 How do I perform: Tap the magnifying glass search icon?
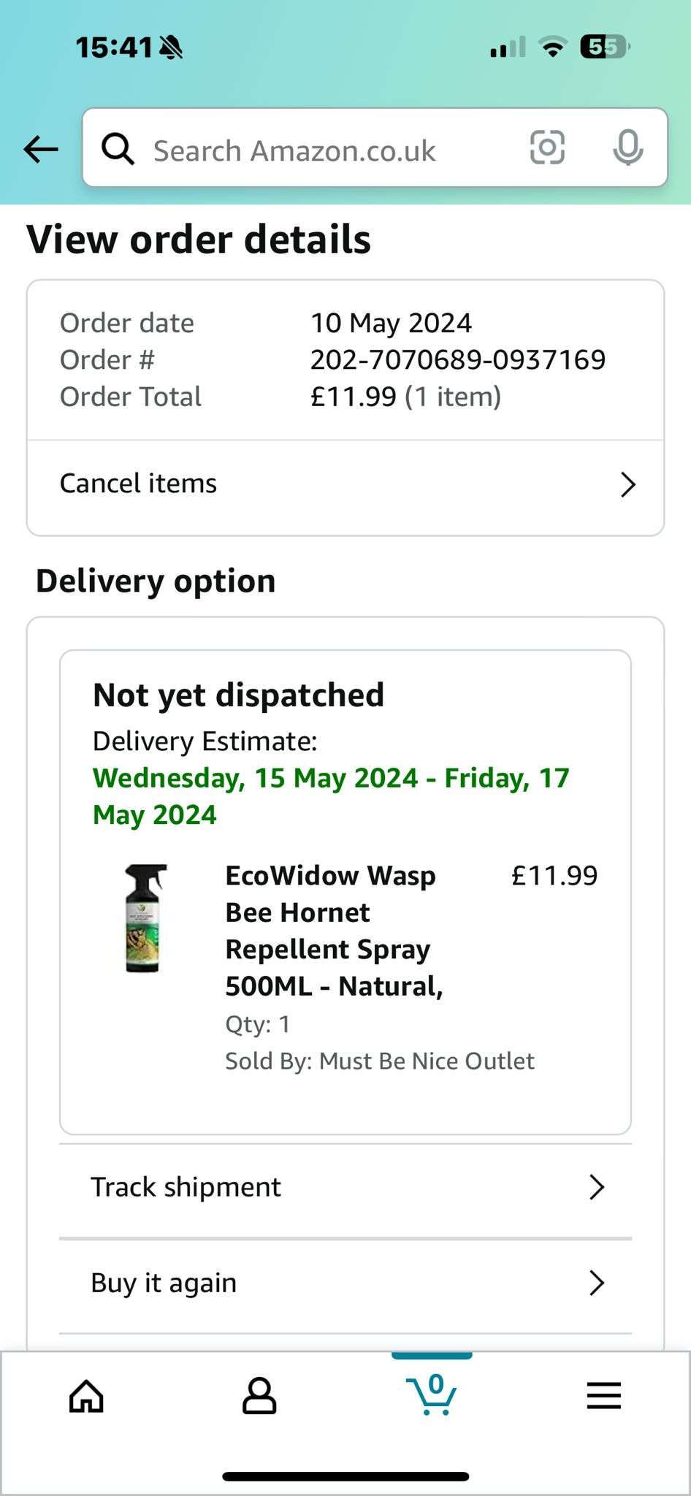[118, 149]
